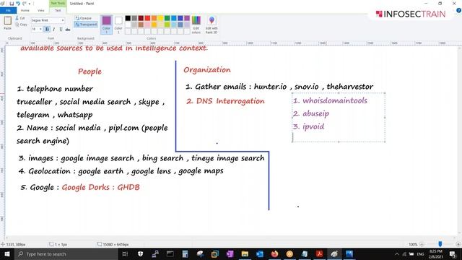Click the Text Tools contextual tab header

(x=58, y=3)
